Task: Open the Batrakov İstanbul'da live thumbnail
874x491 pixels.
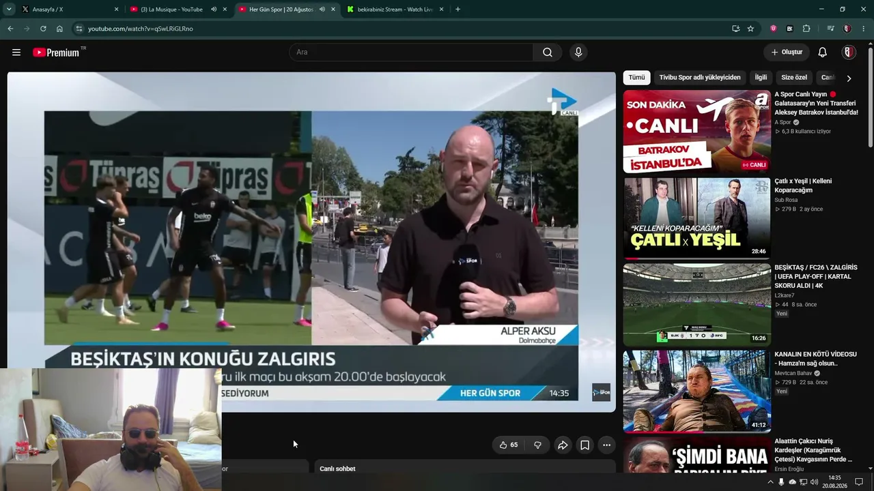Action: (696, 132)
